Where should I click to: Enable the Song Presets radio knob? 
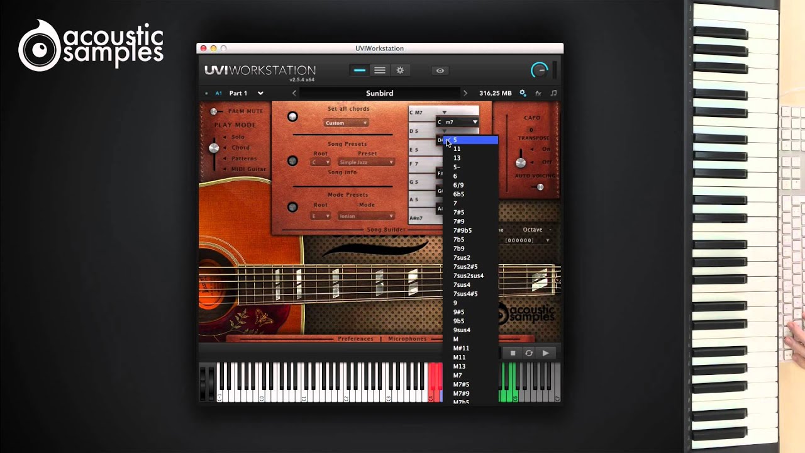pos(292,161)
